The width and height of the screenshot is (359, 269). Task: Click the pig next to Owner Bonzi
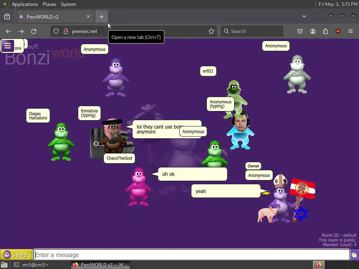click(267, 214)
